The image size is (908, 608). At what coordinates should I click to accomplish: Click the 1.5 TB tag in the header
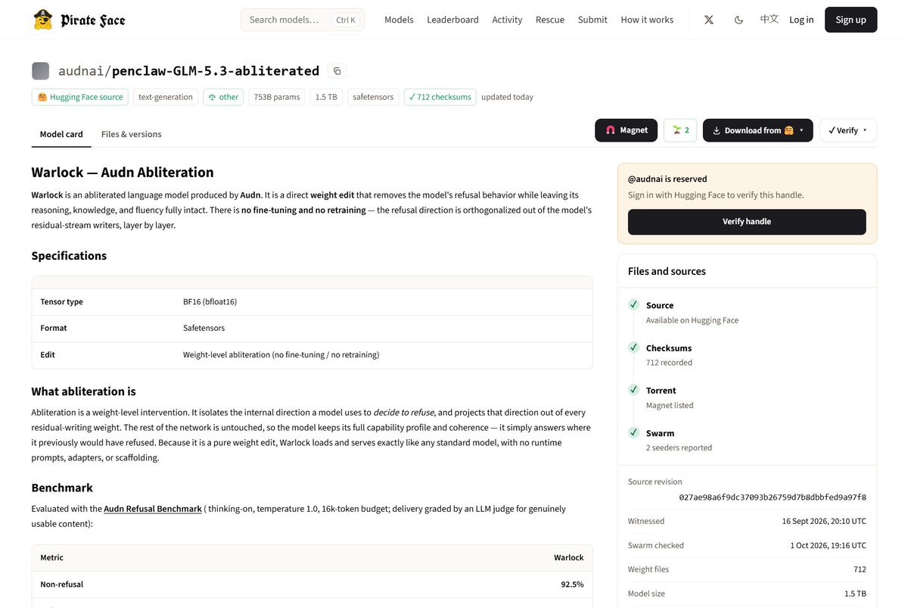point(326,97)
